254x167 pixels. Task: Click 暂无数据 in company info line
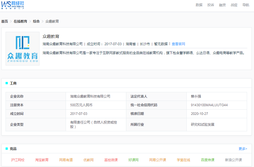(x=161, y=44)
